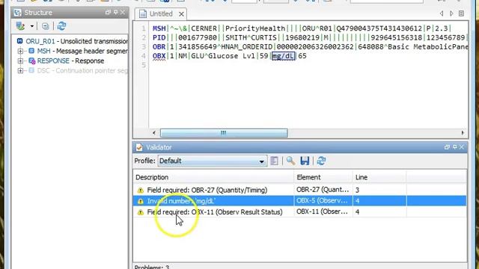This screenshot has height=269, width=479.
Task: Click the OBR-27 element cell
Action: coord(323,190)
